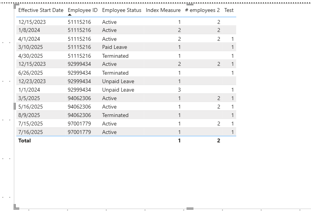Select the 3/10/2025 date cell
311x214 pixels.
[29, 47]
